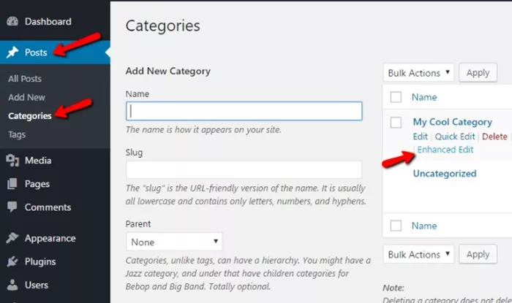Click the Plugins plug icon
512x303 pixels.
pos(12,261)
